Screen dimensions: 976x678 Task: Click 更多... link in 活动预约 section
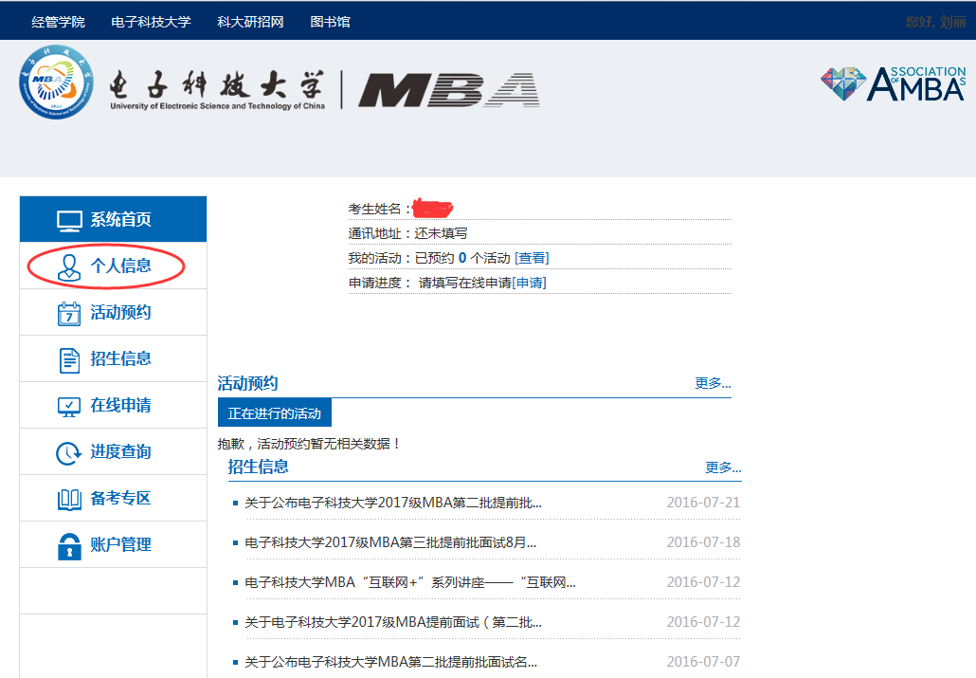(x=713, y=383)
